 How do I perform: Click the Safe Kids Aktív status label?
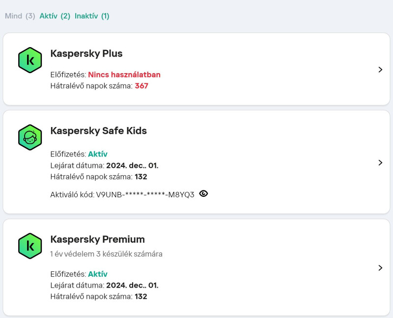coord(98,154)
